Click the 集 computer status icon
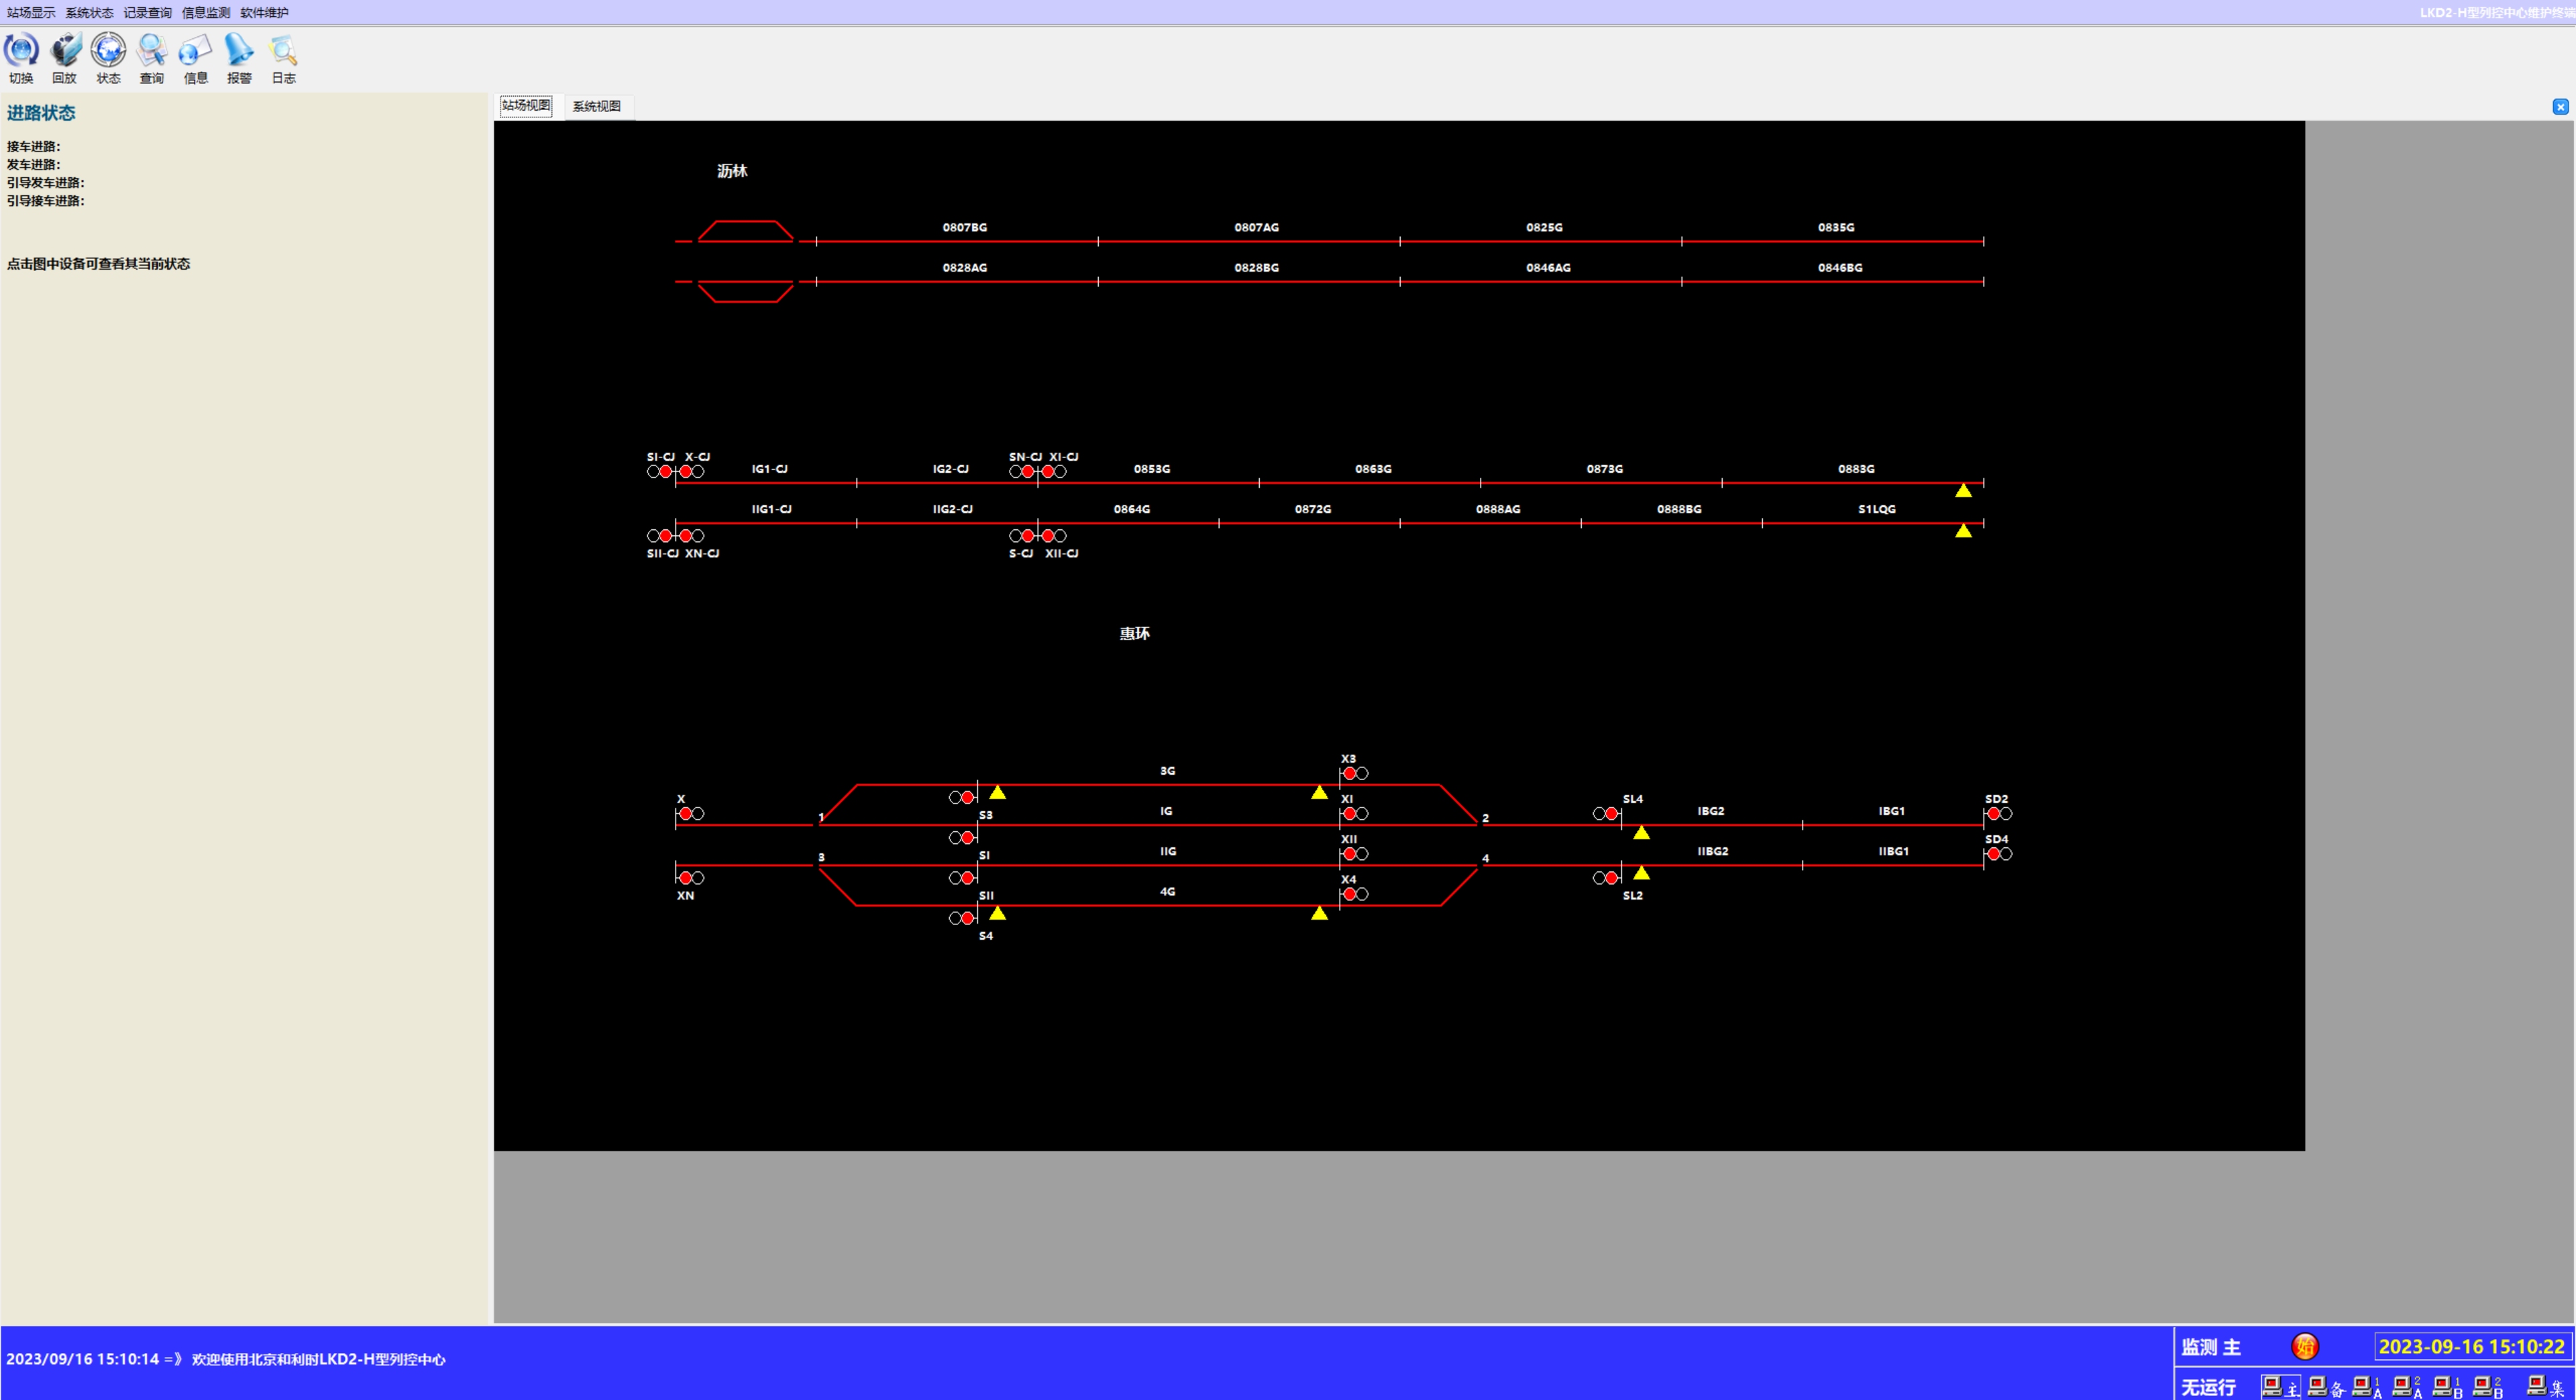This screenshot has width=2576, height=1400. pyautogui.click(x=2544, y=1386)
